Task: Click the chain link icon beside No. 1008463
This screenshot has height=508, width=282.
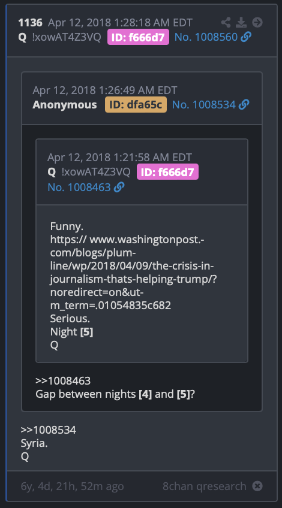Action: pos(119,187)
